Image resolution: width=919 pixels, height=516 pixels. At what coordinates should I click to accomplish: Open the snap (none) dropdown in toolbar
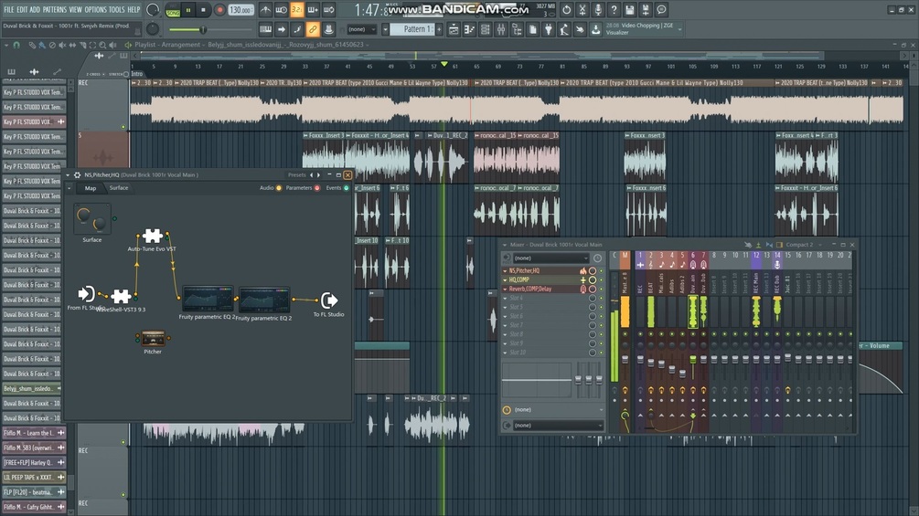tap(362, 29)
